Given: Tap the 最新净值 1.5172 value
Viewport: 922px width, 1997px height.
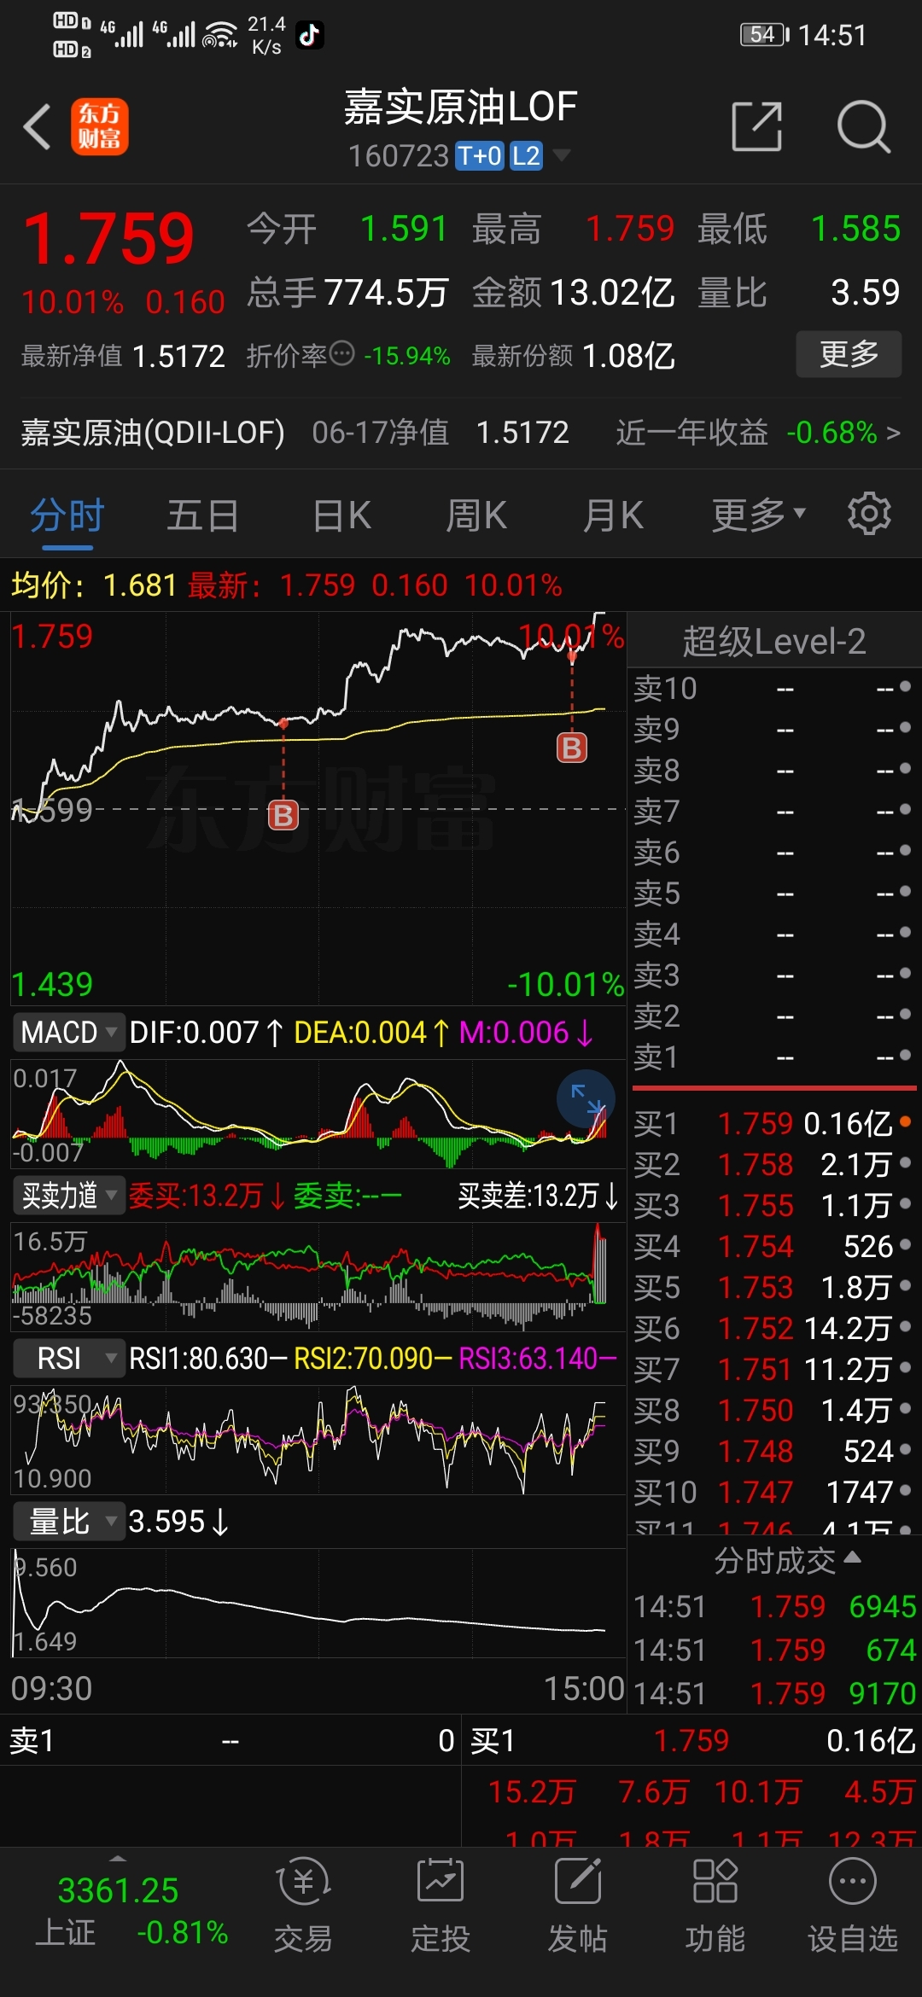Looking at the screenshot, I should [x=178, y=356].
